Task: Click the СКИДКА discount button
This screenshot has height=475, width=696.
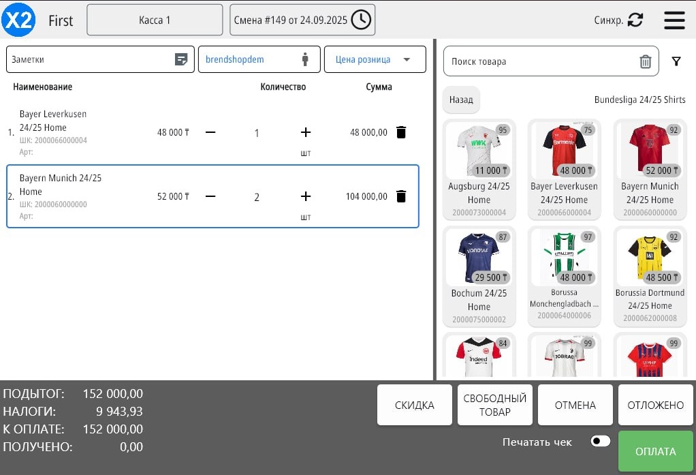Action: coord(414,405)
